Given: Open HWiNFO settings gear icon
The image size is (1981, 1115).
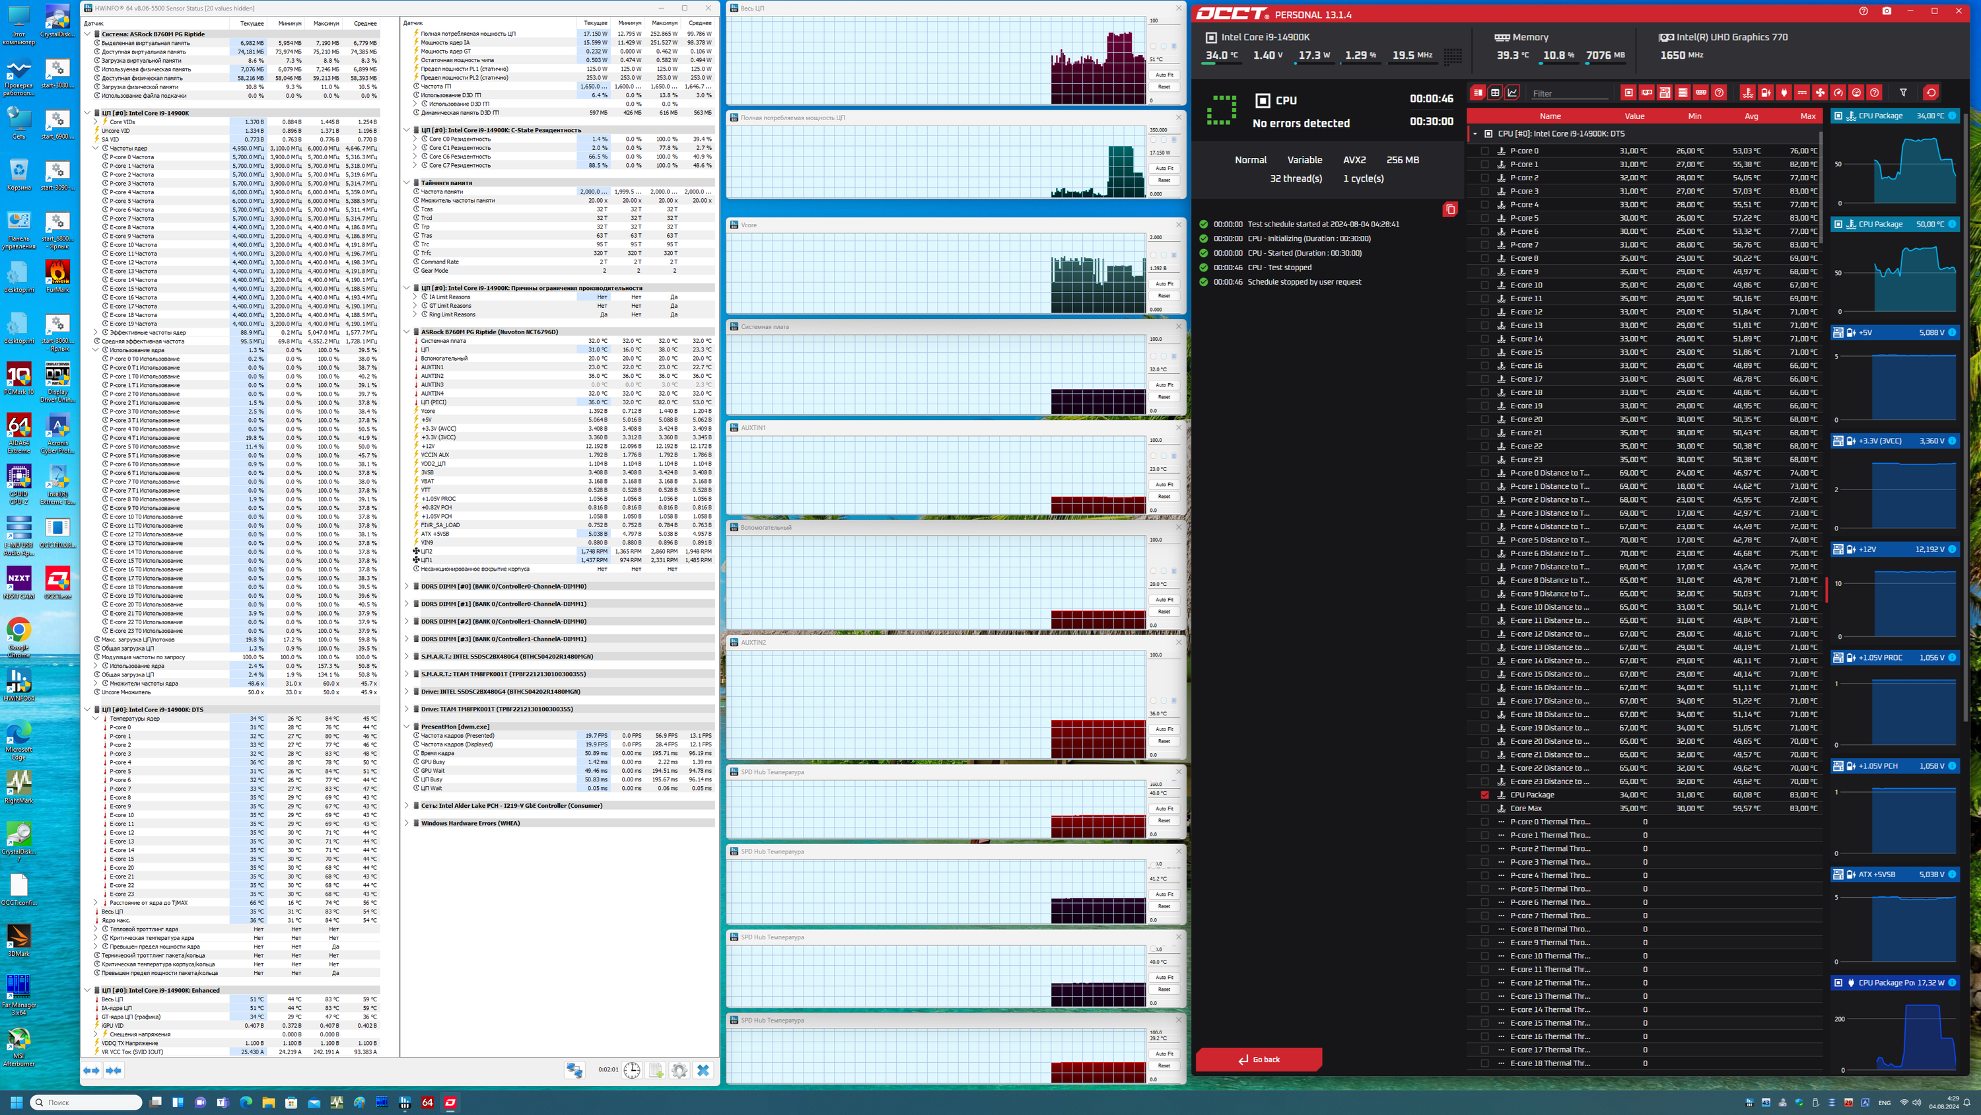Looking at the screenshot, I should click(679, 1070).
